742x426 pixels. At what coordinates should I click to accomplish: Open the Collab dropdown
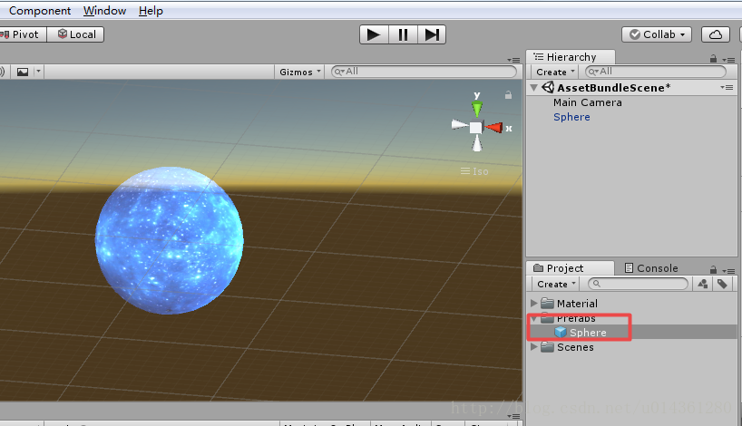click(657, 34)
